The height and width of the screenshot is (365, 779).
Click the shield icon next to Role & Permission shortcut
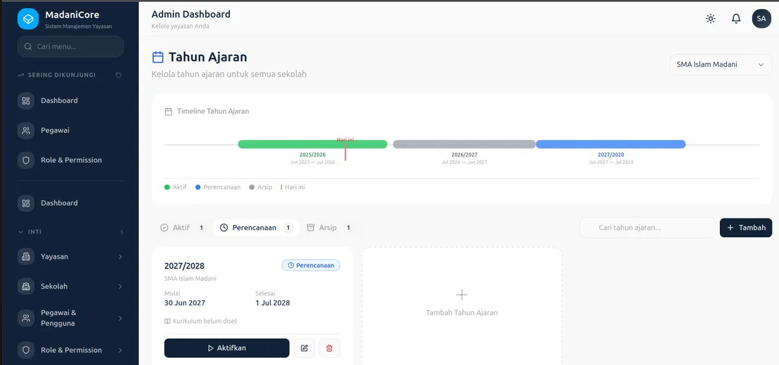coord(26,160)
